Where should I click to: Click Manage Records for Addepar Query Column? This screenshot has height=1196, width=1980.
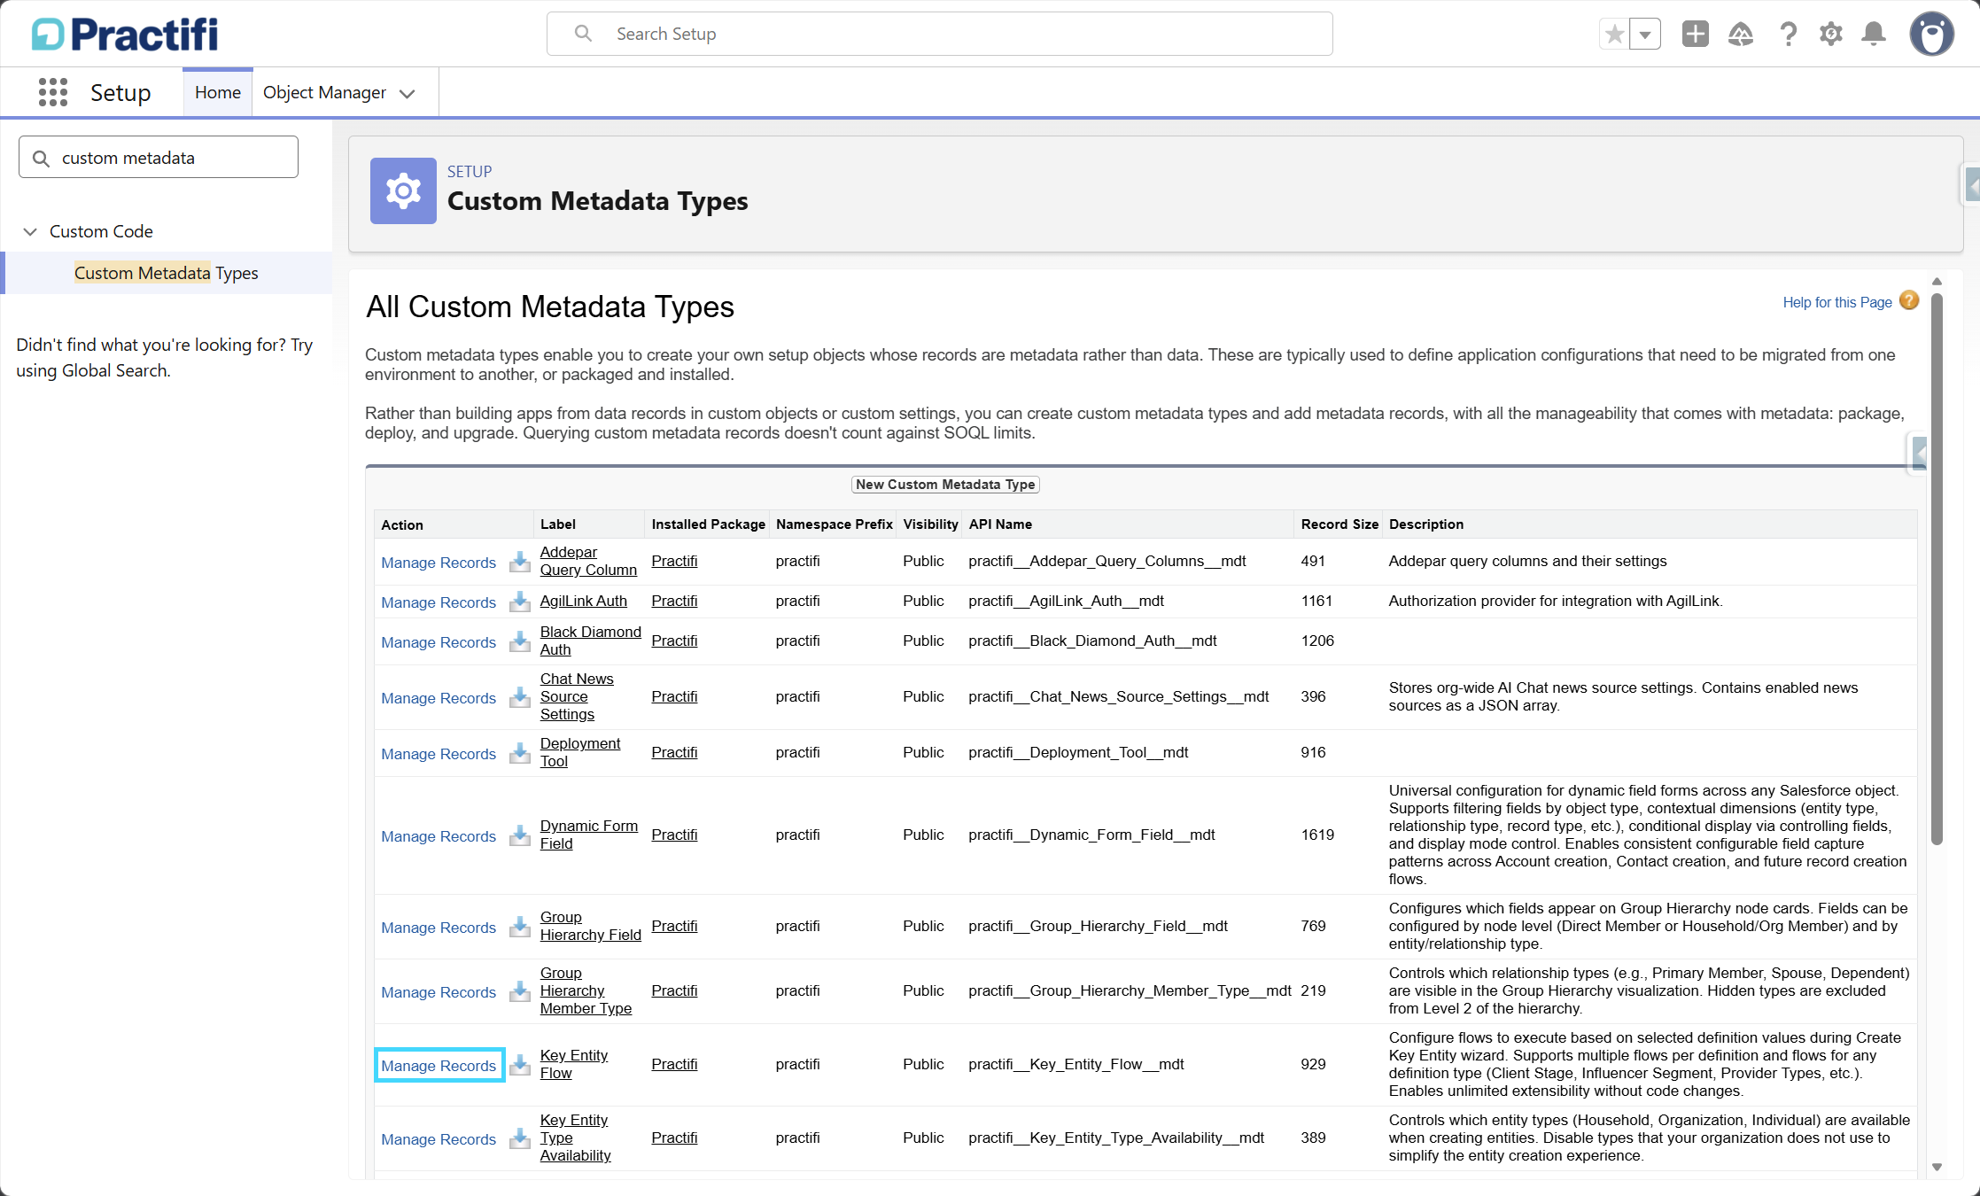click(x=439, y=563)
